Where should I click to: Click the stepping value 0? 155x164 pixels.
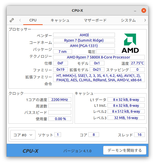(x=137, y=69)
